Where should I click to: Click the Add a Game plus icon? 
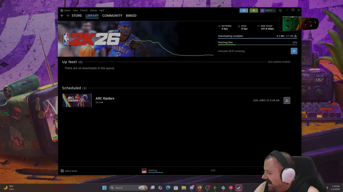coord(62,171)
